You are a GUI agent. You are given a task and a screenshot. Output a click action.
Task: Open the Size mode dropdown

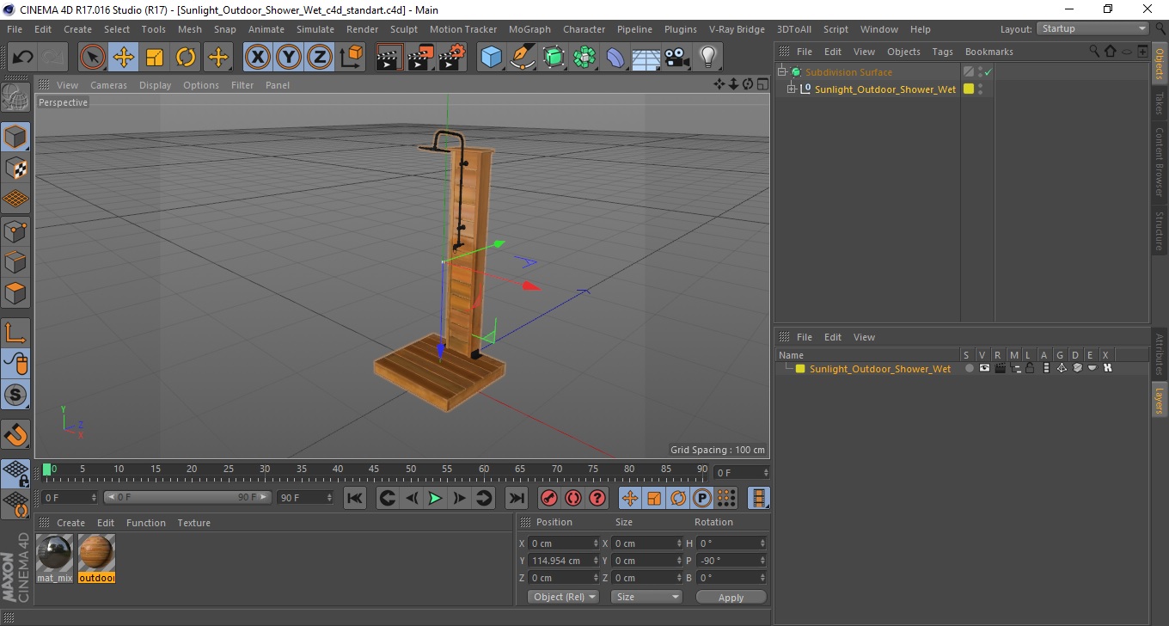pos(646,597)
